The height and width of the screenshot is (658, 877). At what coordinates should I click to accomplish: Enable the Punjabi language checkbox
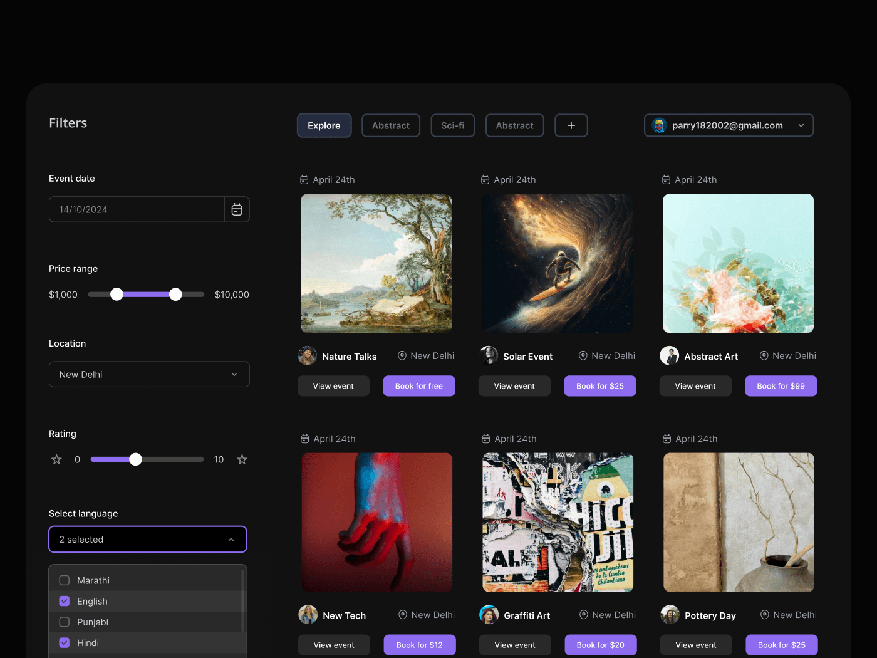coord(64,622)
